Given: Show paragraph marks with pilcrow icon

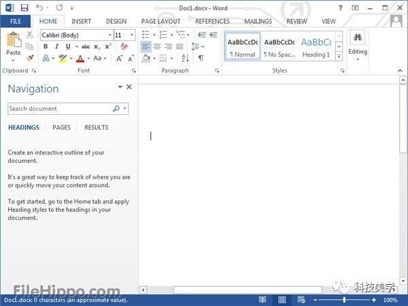Looking at the screenshot, I should click(x=201, y=58).
